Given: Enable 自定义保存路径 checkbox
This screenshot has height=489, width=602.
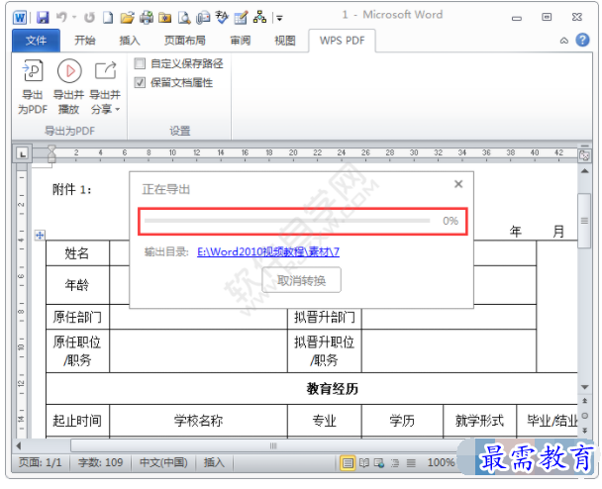Looking at the screenshot, I should [140, 63].
